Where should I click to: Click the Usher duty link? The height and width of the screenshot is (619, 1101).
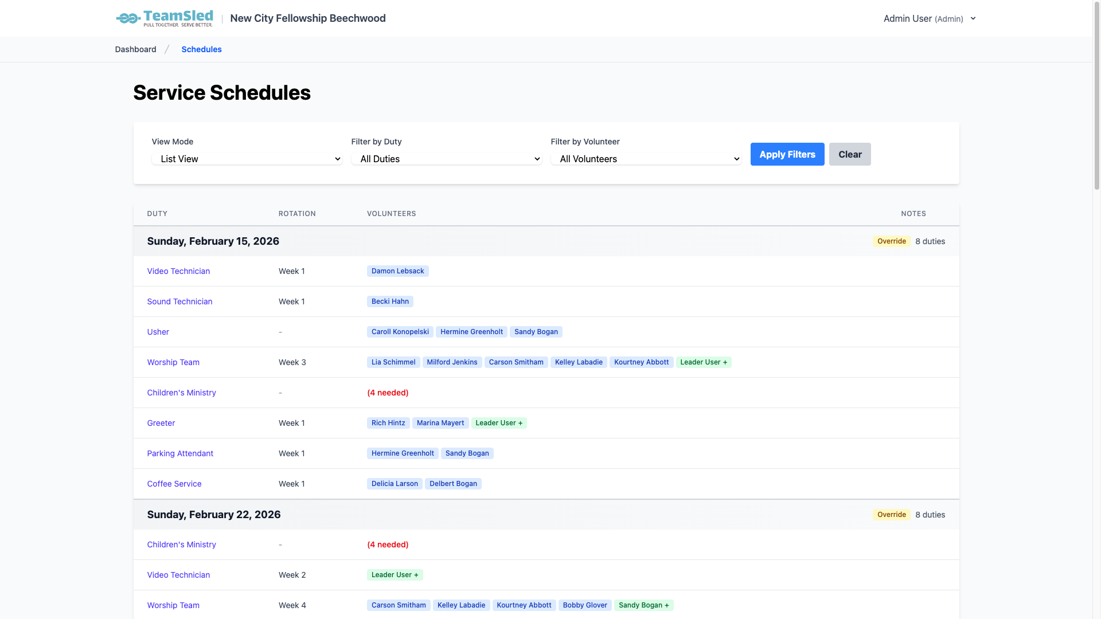pos(158,332)
